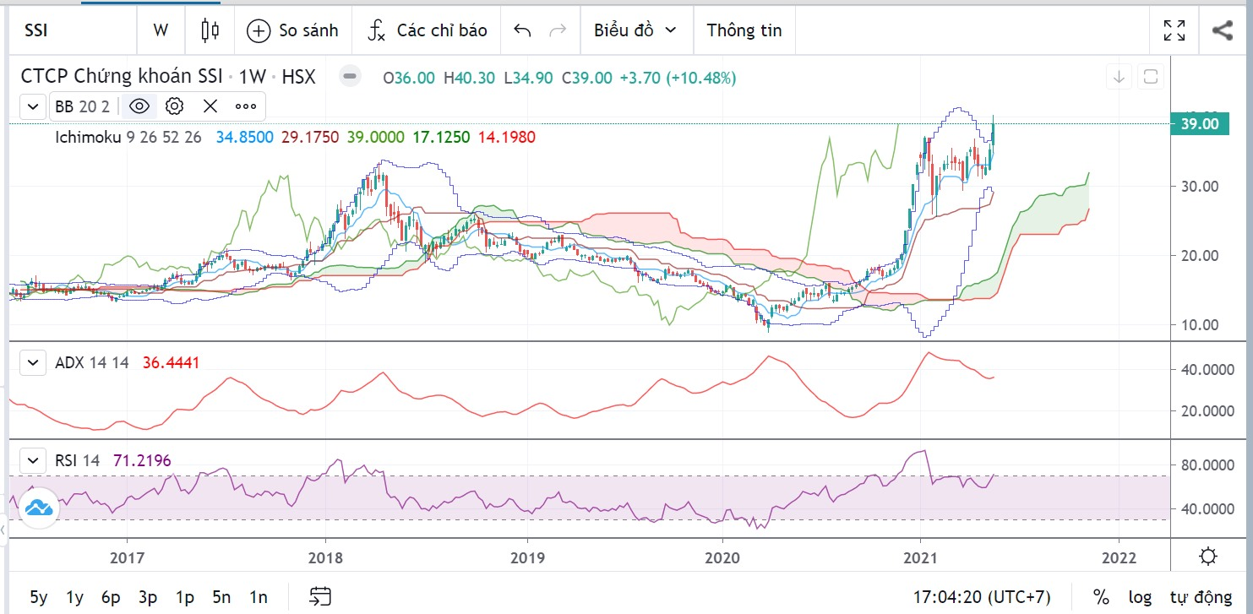Click the ADX value 36.4441
This screenshot has height=614, width=1253.
click(169, 363)
